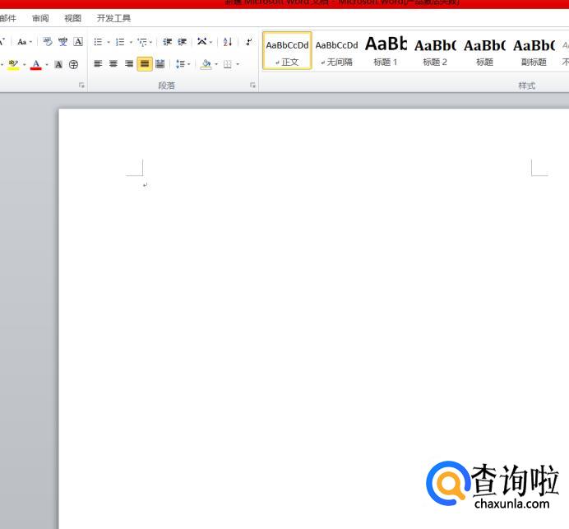Apply the 标题 1 style
Image resolution: width=569 pixels, height=529 pixels.
click(x=385, y=50)
